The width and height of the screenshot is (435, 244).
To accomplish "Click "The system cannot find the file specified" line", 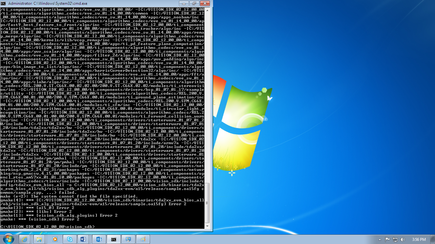I will (69, 196).
